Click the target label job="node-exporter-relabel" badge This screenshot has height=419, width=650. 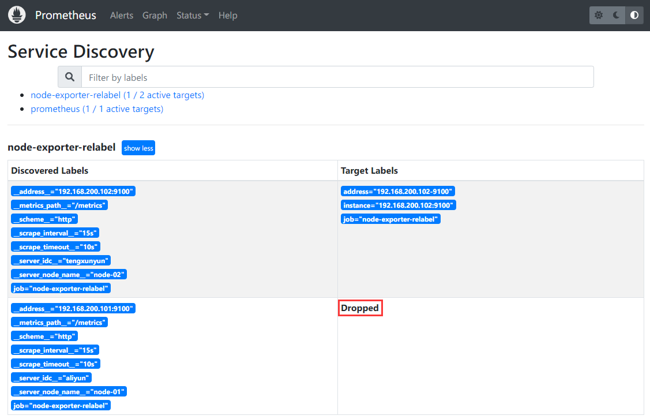tap(390, 219)
